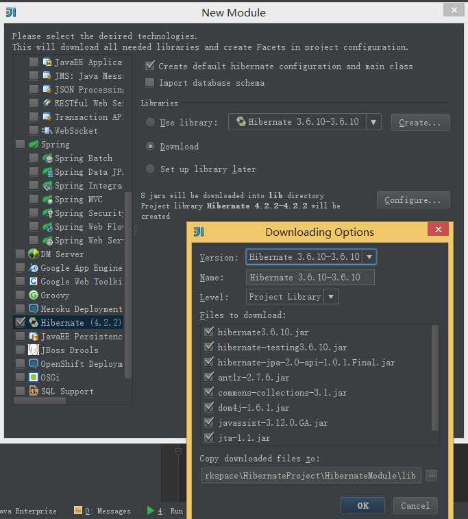Select the javassist-3.12.0.GA.jar entry

(x=273, y=422)
